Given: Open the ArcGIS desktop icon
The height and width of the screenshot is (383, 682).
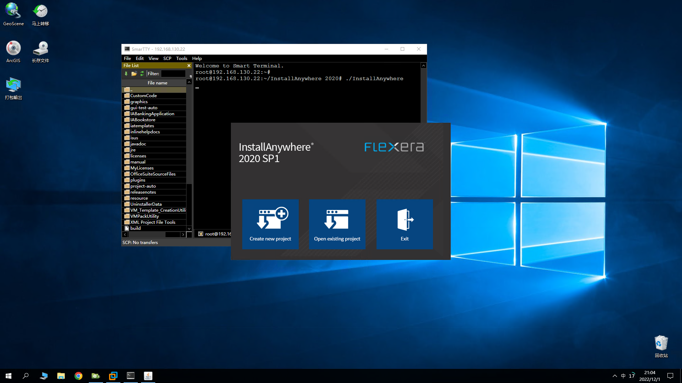Looking at the screenshot, I should click(x=13, y=51).
